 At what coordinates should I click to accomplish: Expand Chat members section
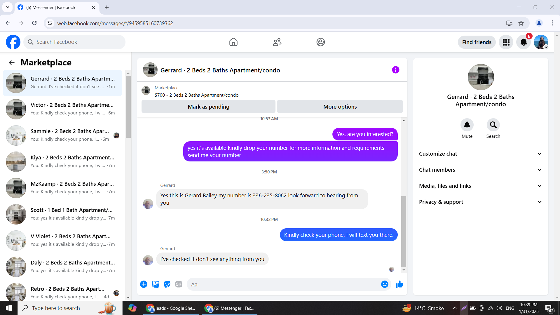tap(481, 170)
